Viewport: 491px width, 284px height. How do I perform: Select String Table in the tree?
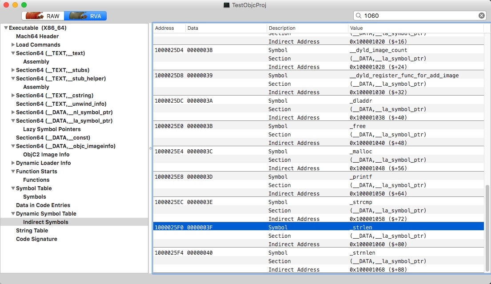32,231
